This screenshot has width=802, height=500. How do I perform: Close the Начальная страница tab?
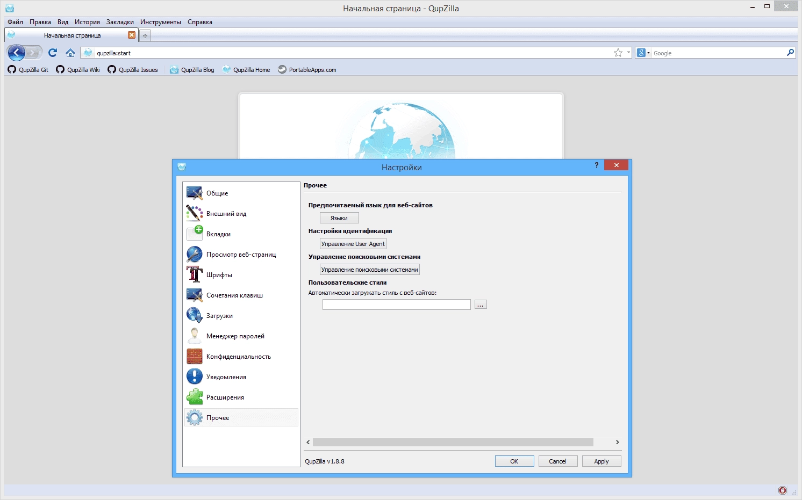pyautogui.click(x=132, y=35)
